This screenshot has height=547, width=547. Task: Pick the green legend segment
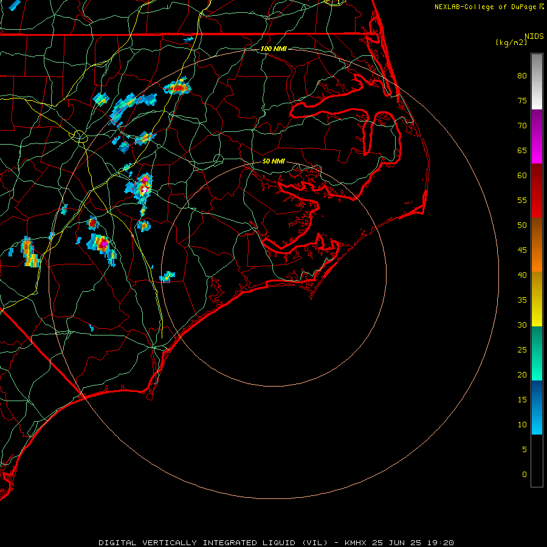[537, 353]
